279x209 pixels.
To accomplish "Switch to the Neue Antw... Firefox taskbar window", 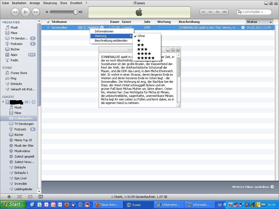I will pos(108,205).
